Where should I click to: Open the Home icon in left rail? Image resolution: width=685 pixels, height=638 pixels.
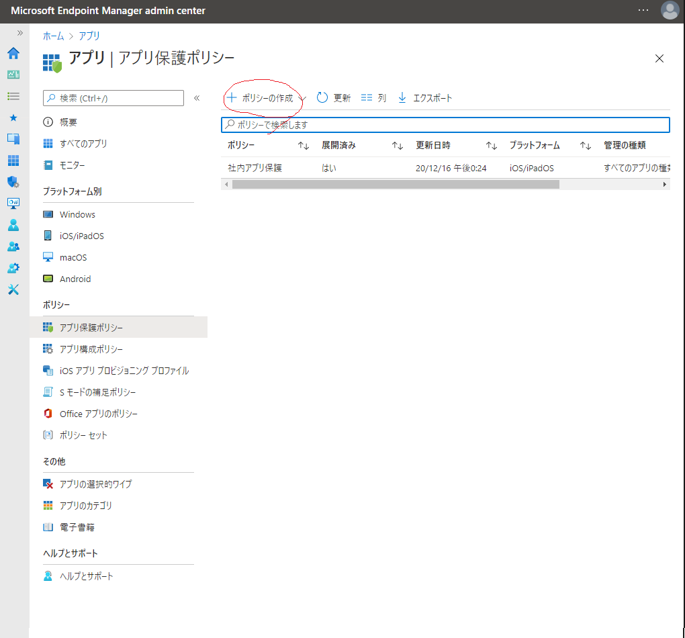coord(13,53)
